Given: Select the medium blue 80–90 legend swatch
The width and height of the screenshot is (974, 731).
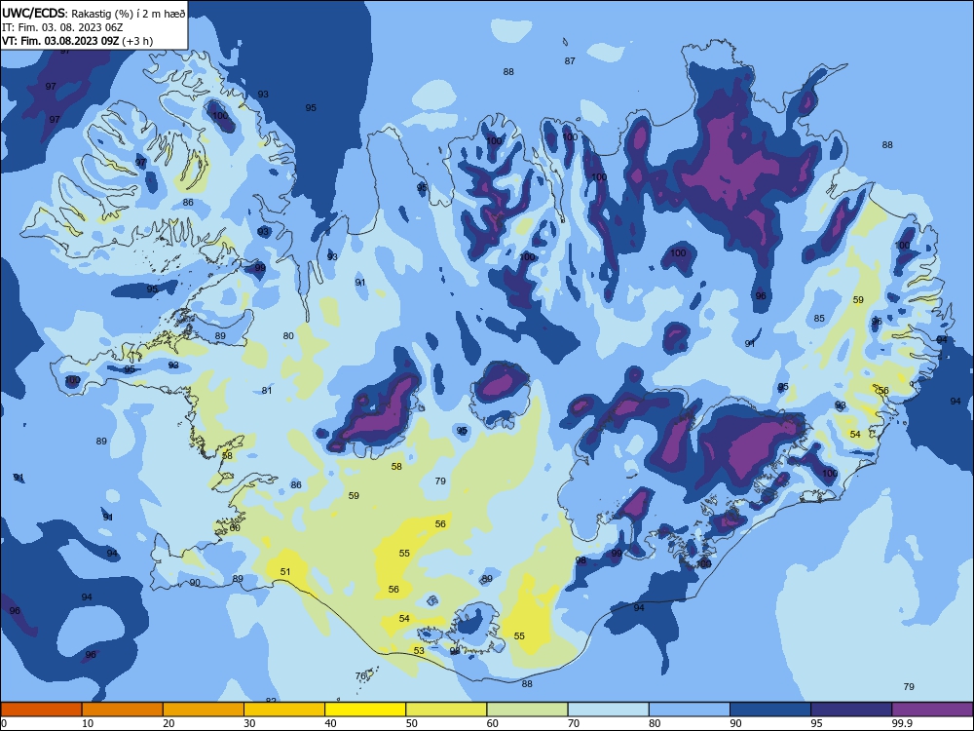Looking at the screenshot, I should pos(690,710).
